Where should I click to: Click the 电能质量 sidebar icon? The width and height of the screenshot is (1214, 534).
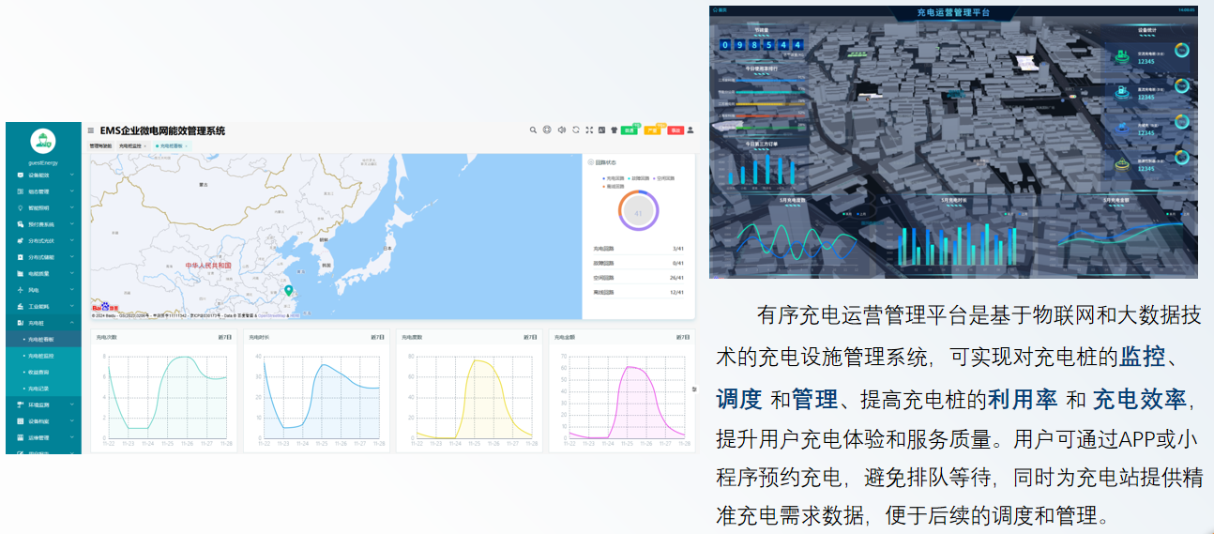20,273
